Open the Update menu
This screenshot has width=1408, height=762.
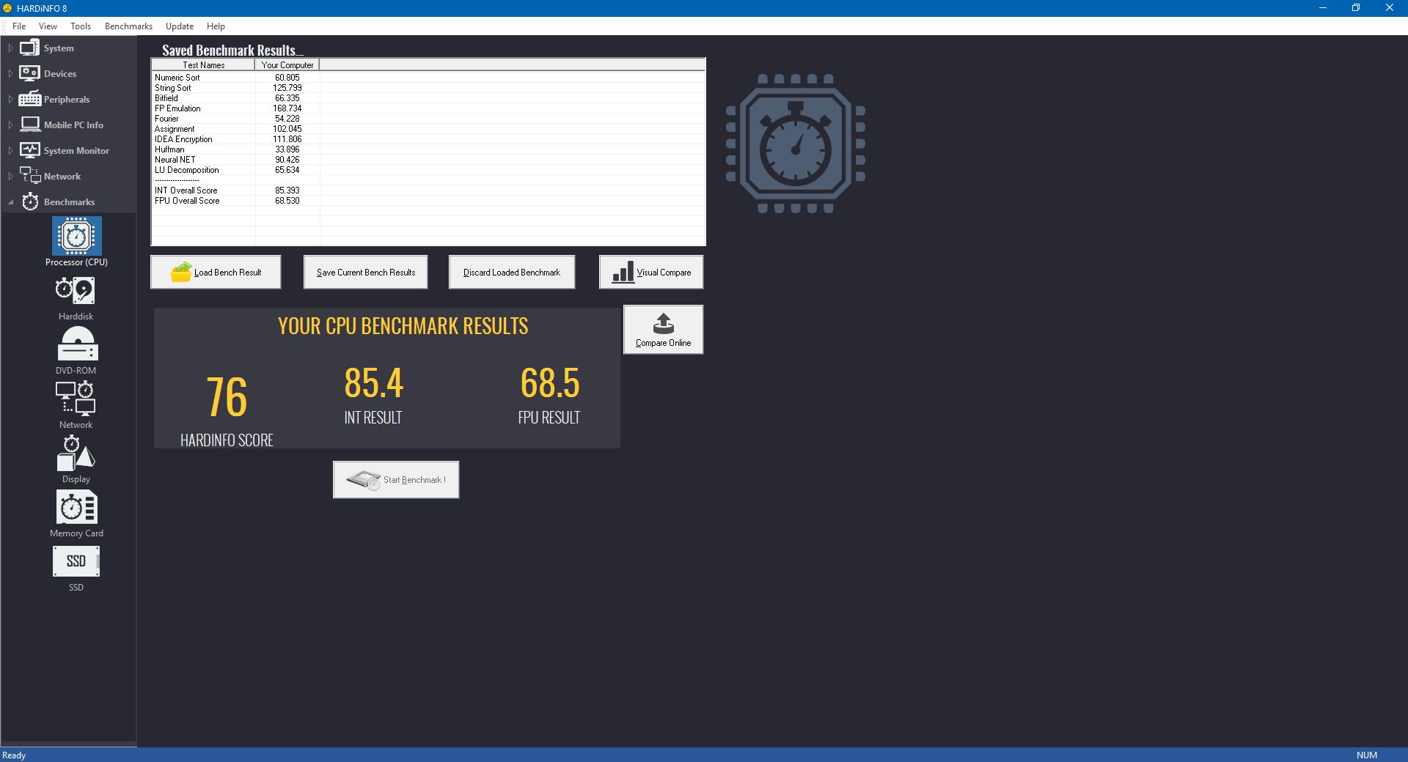click(180, 26)
